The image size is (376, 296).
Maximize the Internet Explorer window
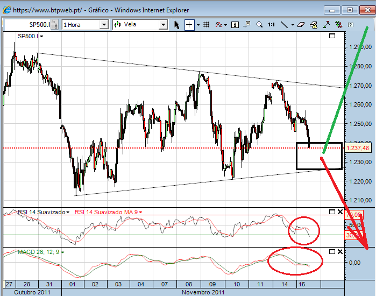350,10
